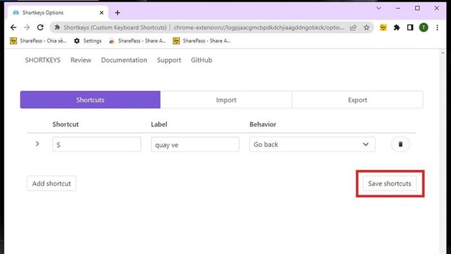Toggle the browser side panel icon

410,28
